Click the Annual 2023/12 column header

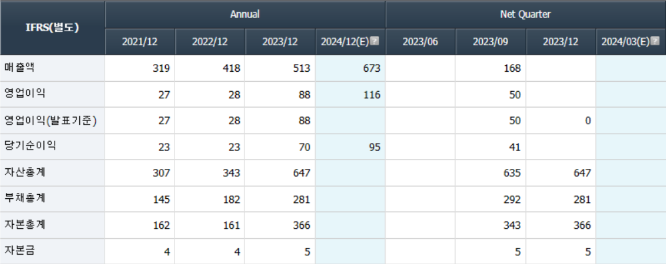[x=280, y=42]
